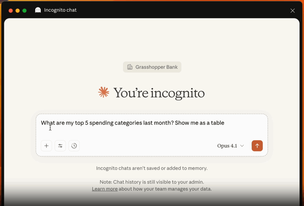This screenshot has width=304, height=206.
Task: Click the Grasshopper Bank organization label
Action: (156, 67)
